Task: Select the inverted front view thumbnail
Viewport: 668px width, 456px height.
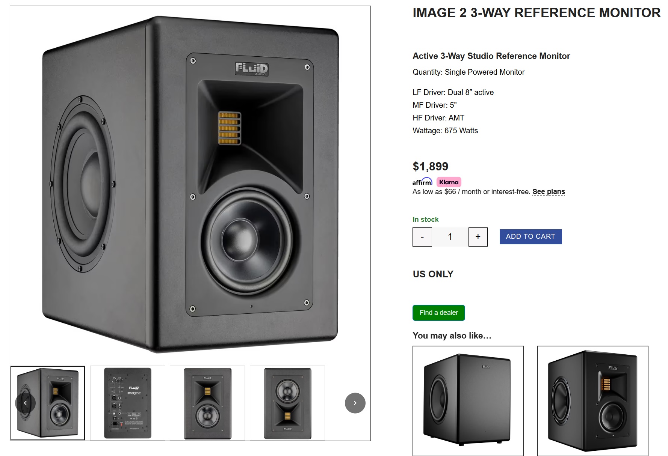Action: point(287,403)
